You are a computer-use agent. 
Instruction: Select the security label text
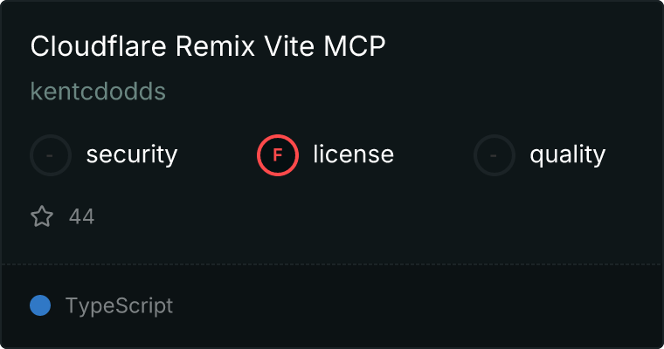tap(132, 154)
